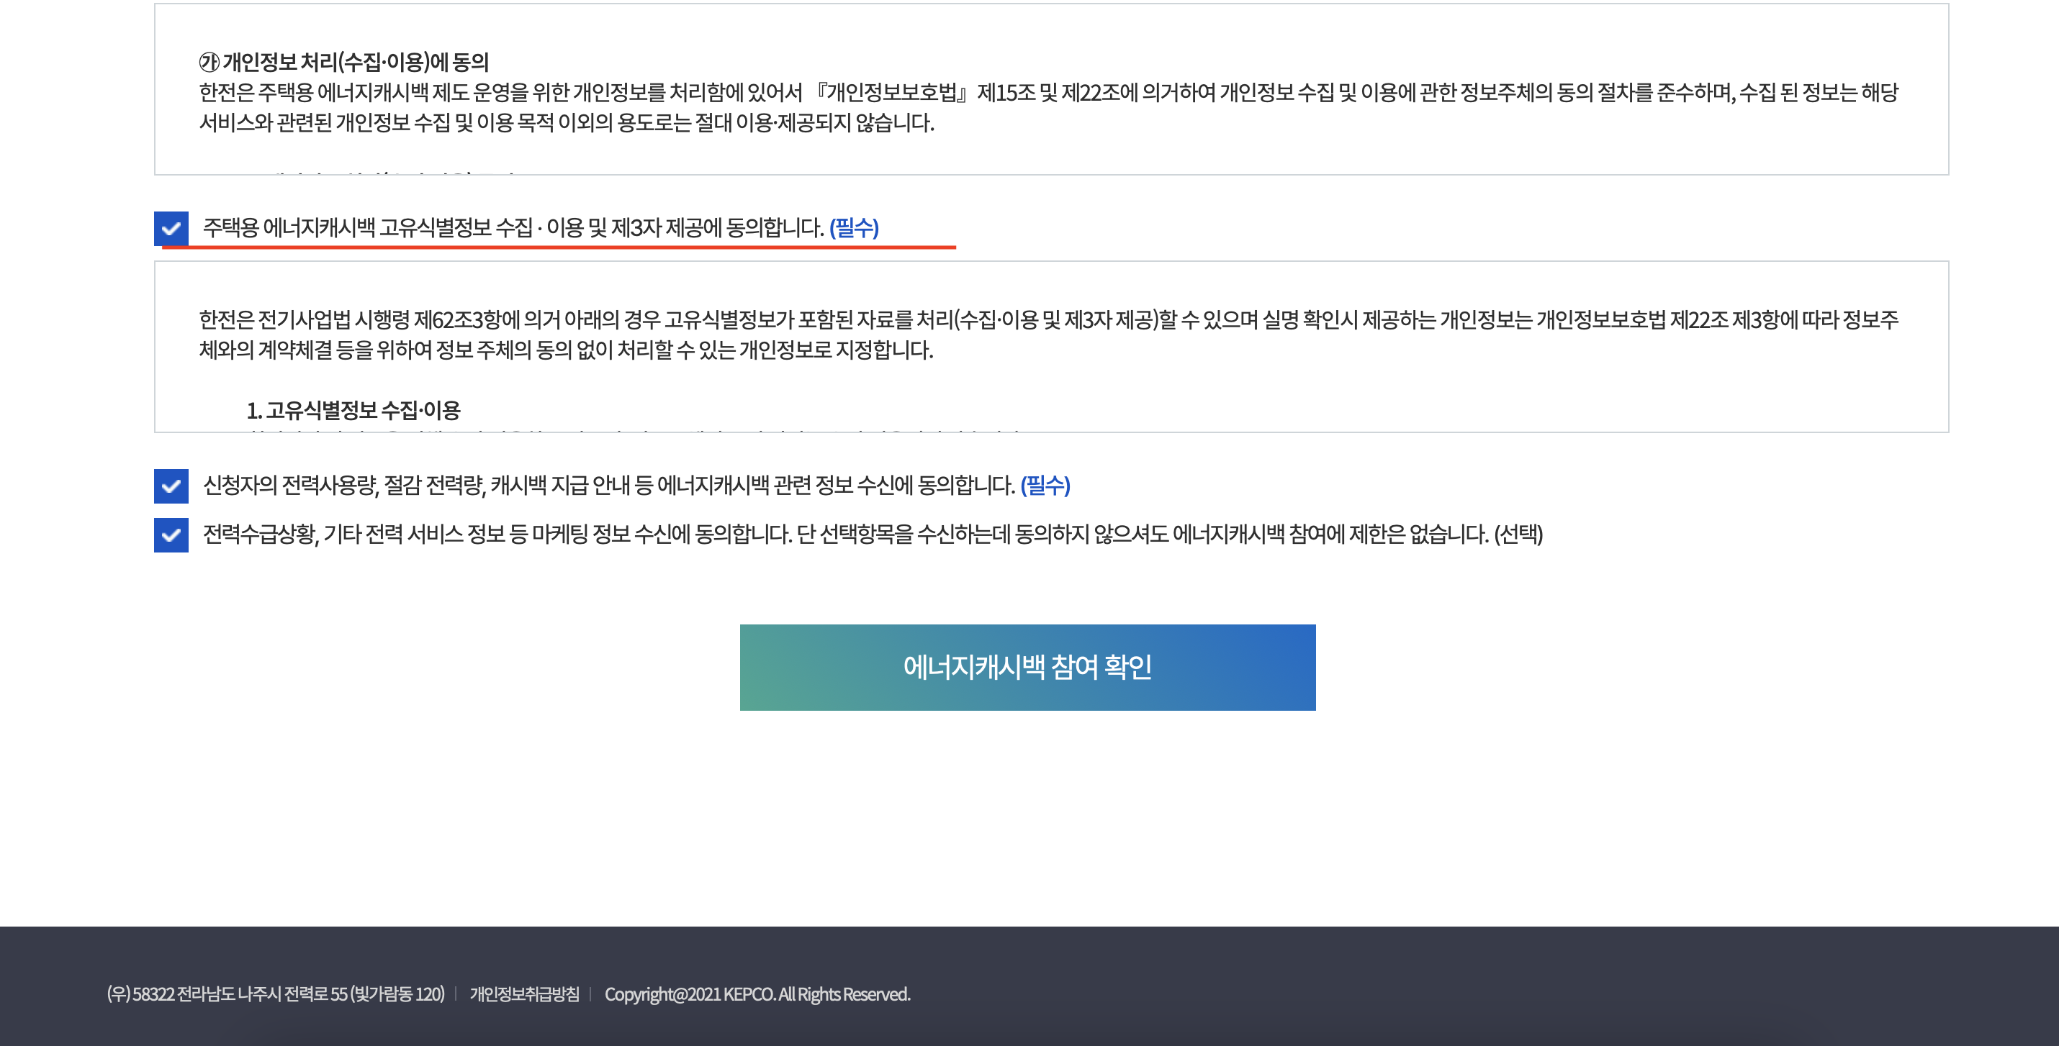Image resolution: width=2059 pixels, height=1046 pixels.
Task: Click the (선택) marker on marketing consent
Action: [x=1518, y=535]
